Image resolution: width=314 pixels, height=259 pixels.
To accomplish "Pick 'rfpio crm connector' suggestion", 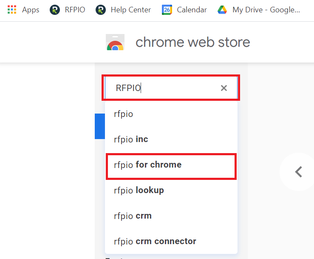I will (171, 241).
